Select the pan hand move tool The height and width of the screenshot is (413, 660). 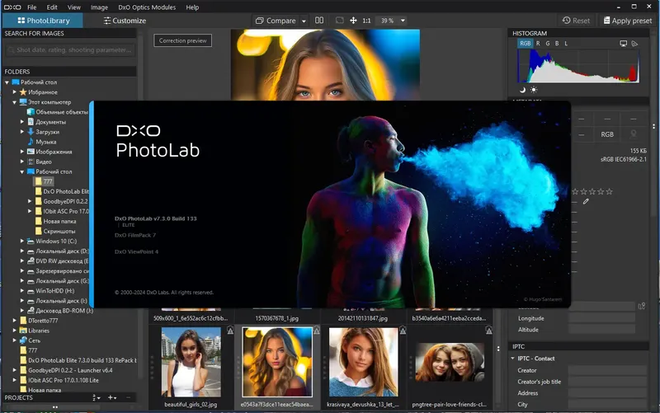tap(353, 20)
